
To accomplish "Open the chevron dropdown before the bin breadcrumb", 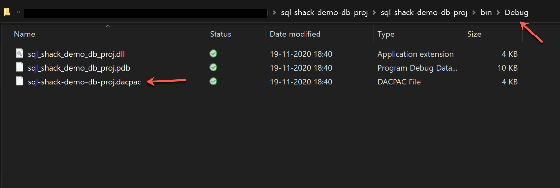I will (474, 12).
